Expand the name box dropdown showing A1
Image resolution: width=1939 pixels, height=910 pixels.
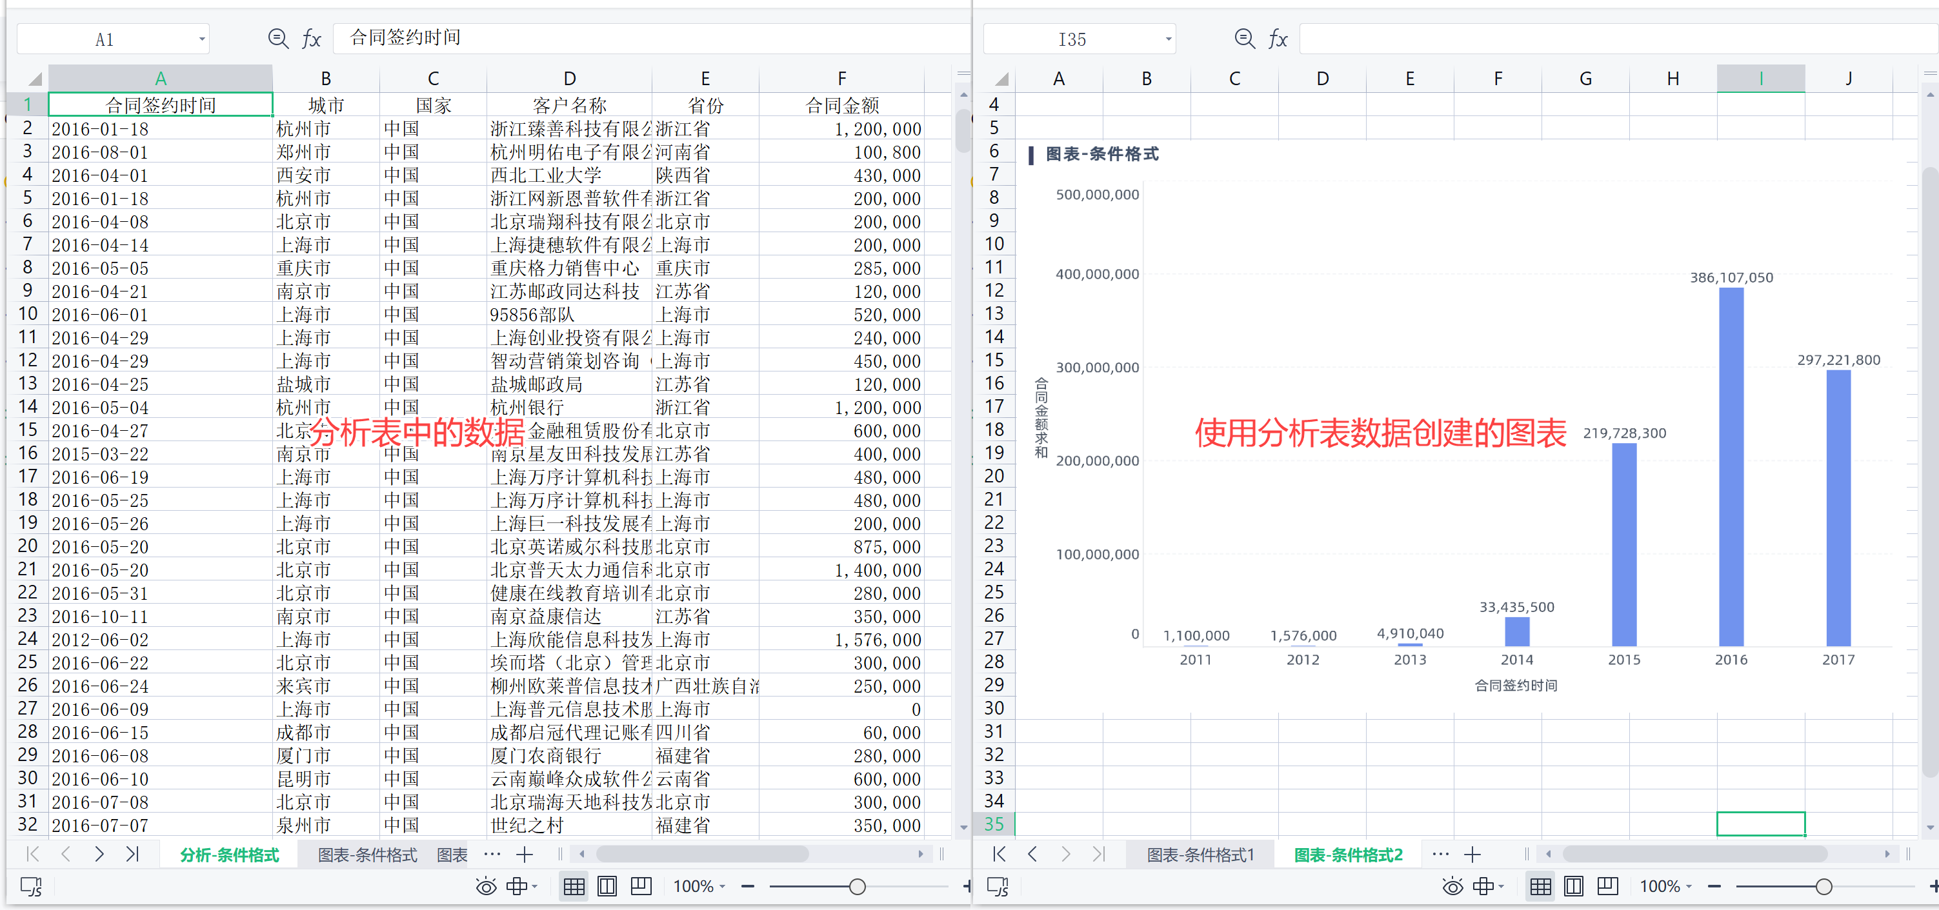[202, 39]
